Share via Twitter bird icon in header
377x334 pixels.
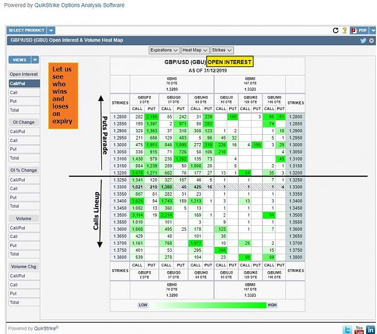pyautogui.click(x=363, y=40)
